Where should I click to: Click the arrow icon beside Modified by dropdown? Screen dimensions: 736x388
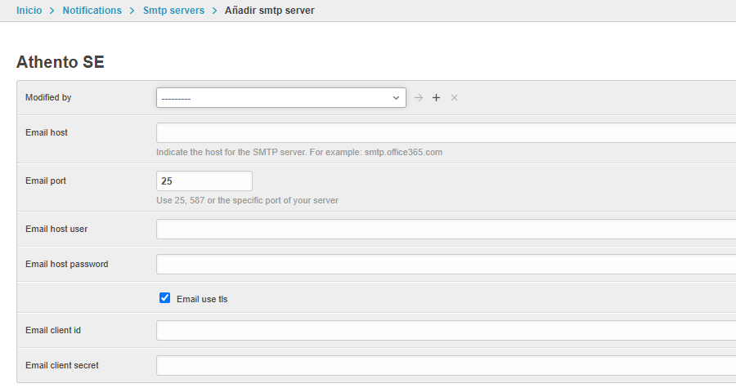click(x=419, y=98)
